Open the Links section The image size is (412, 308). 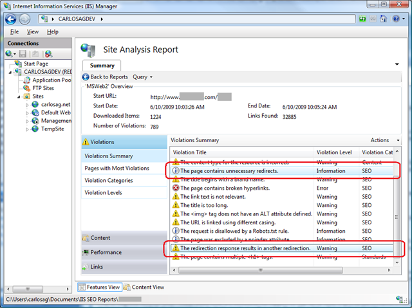tap(124, 267)
